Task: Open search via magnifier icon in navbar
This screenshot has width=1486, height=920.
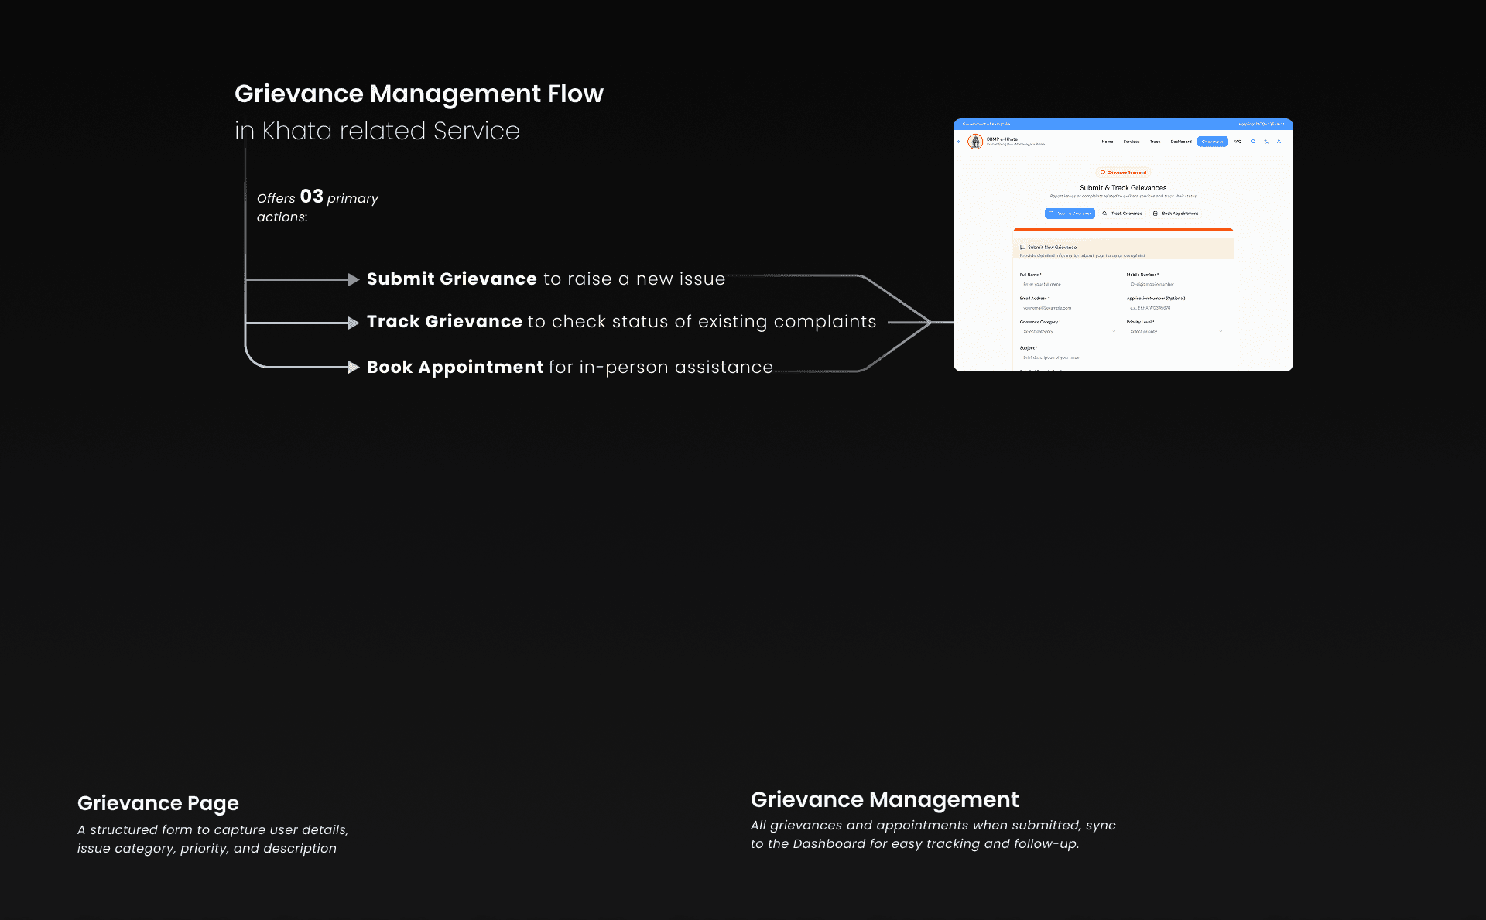Action: (1253, 142)
